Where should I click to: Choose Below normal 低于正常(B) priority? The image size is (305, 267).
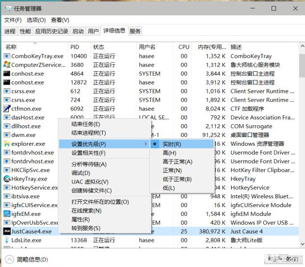[182, 179]
